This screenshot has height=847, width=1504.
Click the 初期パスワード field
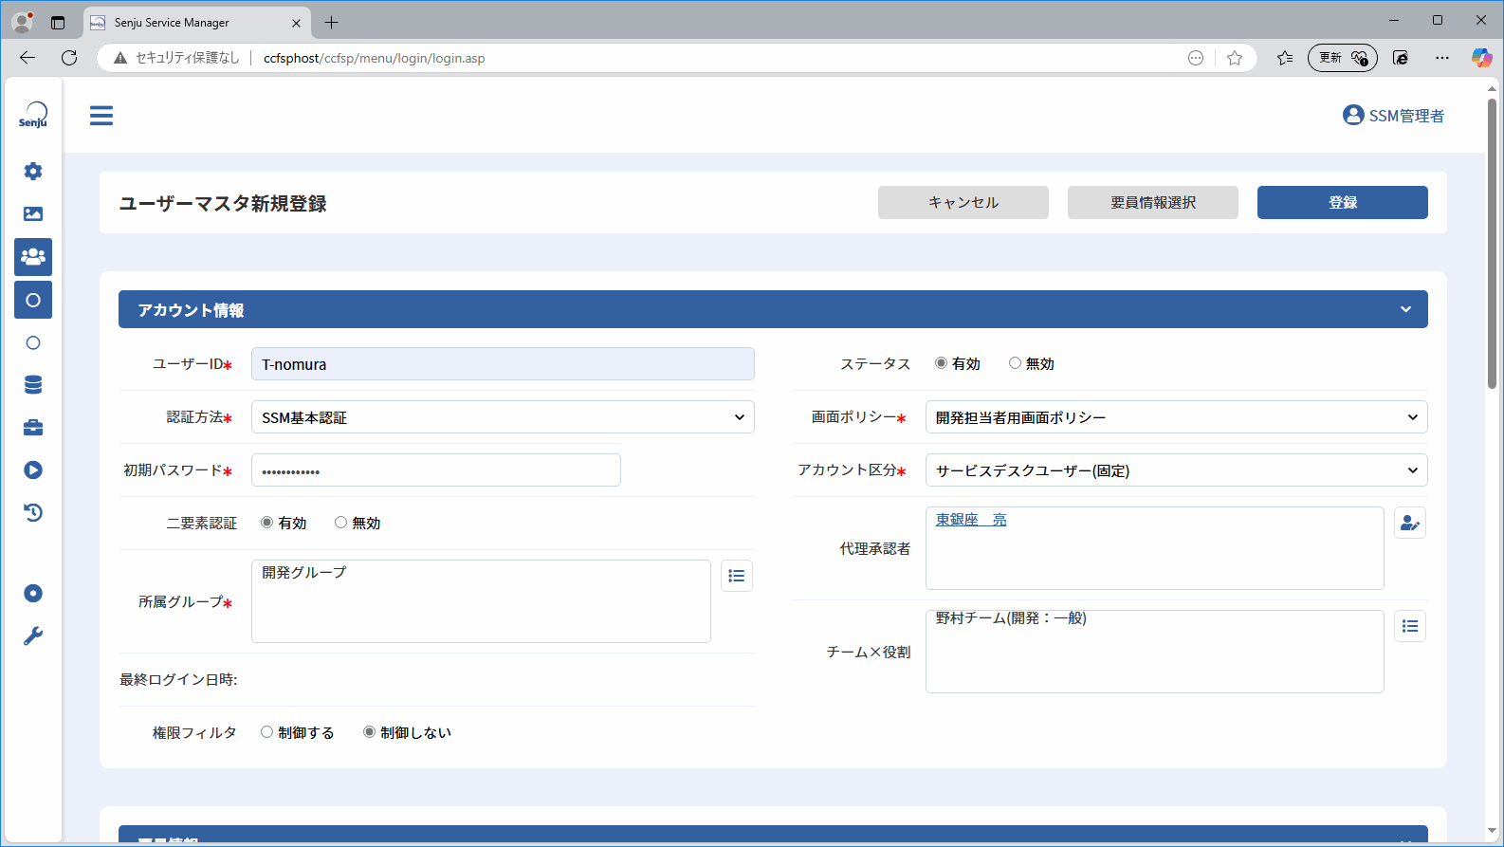tap(436, 470)
